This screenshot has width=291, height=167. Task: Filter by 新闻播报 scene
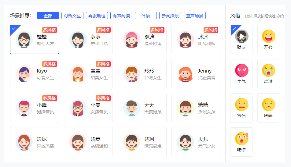click(170, 16)
